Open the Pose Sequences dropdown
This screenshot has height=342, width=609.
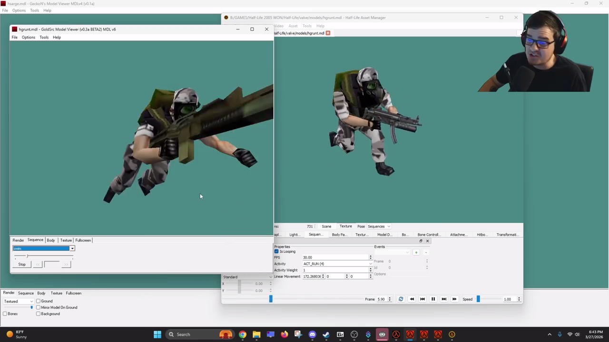pos(379,227)
